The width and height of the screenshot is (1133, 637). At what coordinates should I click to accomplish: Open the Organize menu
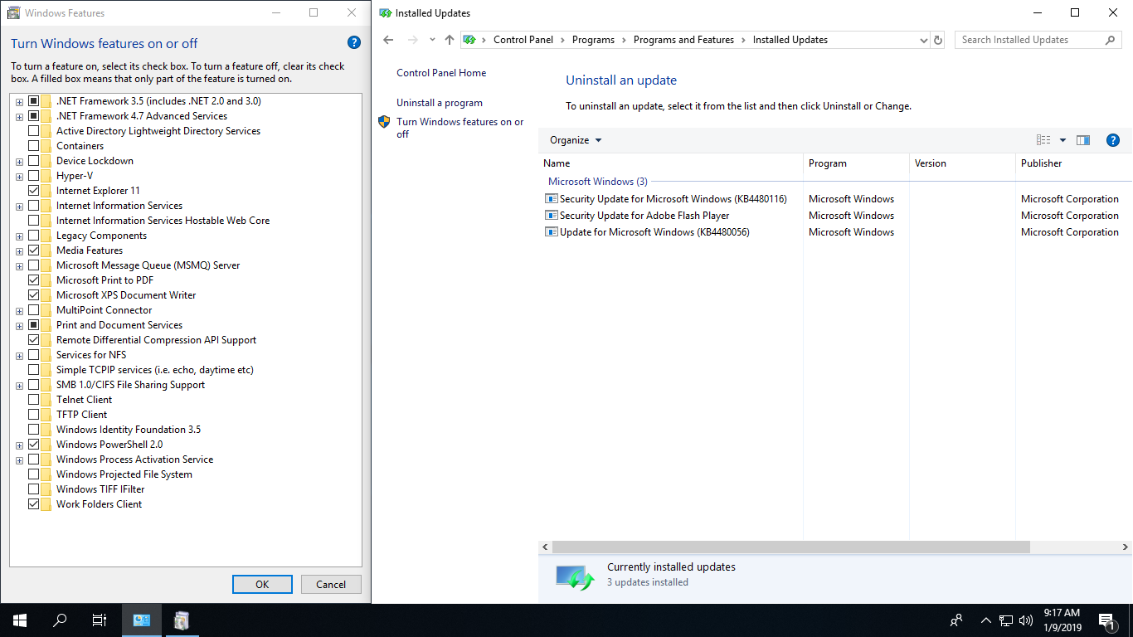click(x=576, y=140)
